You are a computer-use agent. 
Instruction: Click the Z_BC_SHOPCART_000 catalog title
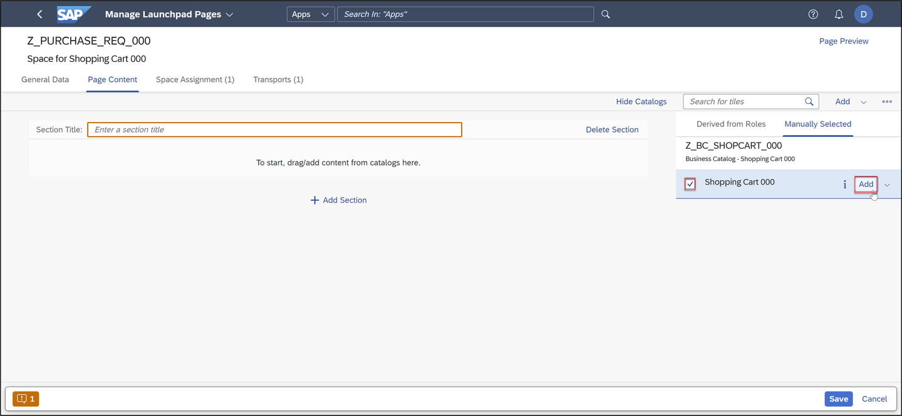click(x=734, y=146)
